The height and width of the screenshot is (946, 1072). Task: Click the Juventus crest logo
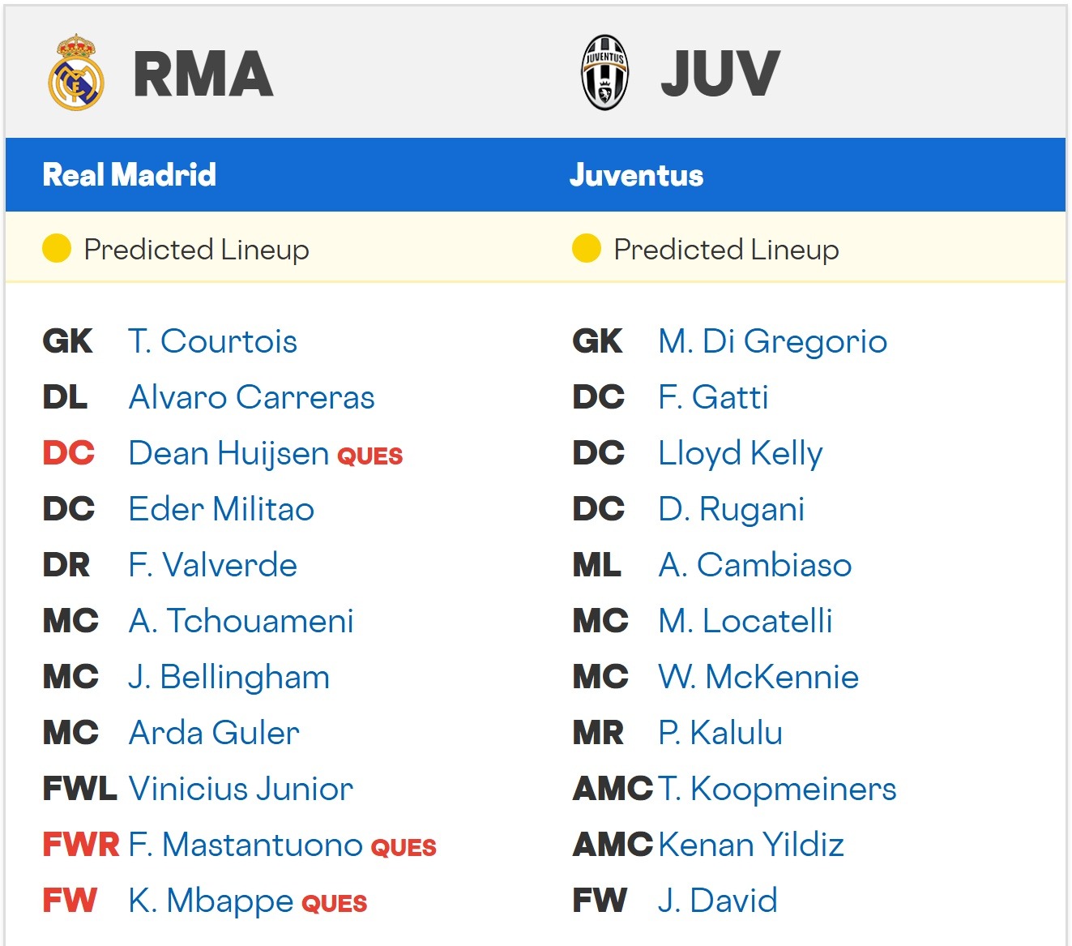point(604,73)
